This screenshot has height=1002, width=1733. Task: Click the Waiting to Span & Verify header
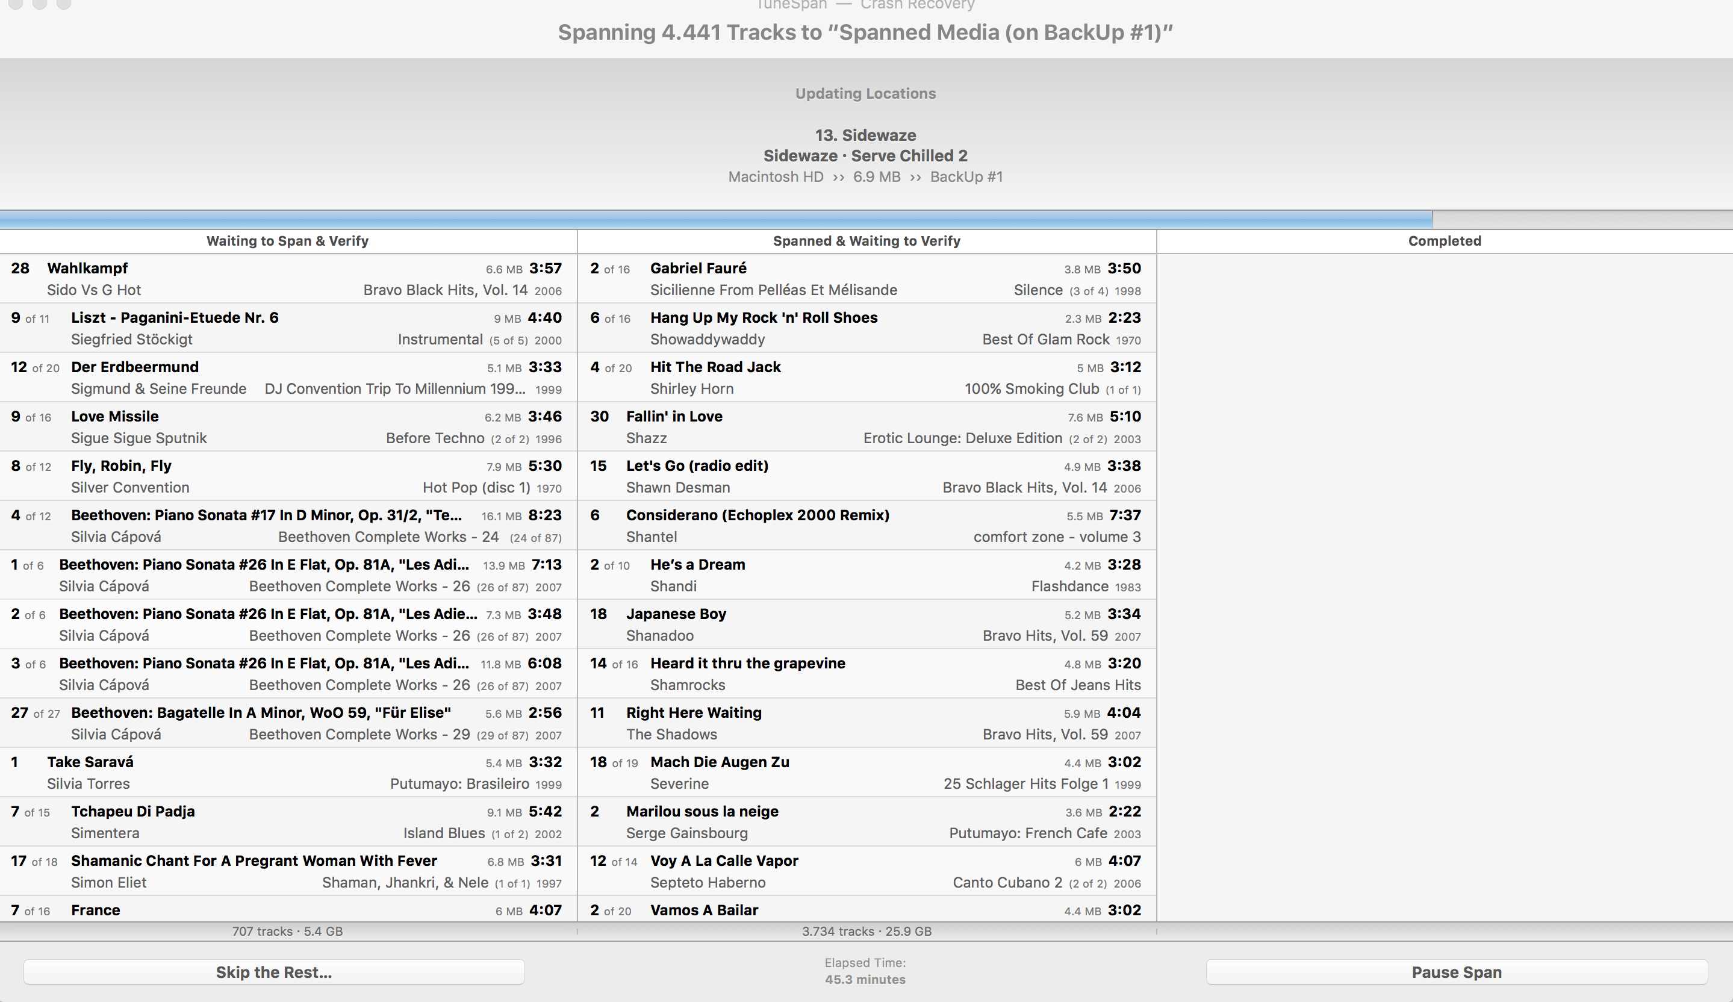(x=287, y=241)
